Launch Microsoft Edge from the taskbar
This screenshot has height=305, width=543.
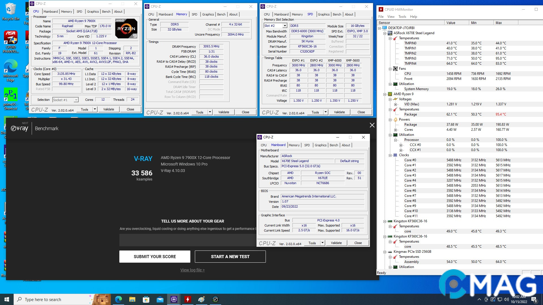pyautogui.click(x=119, y=300)
